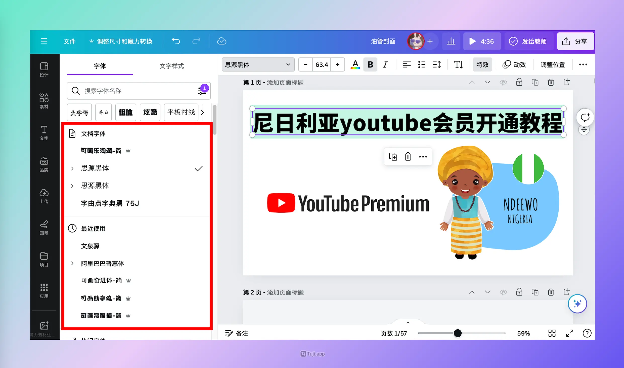This screenshot has width=624, height=368.
Task: Open the 上传 uploads sidebar panel
Action: [44, 196]
